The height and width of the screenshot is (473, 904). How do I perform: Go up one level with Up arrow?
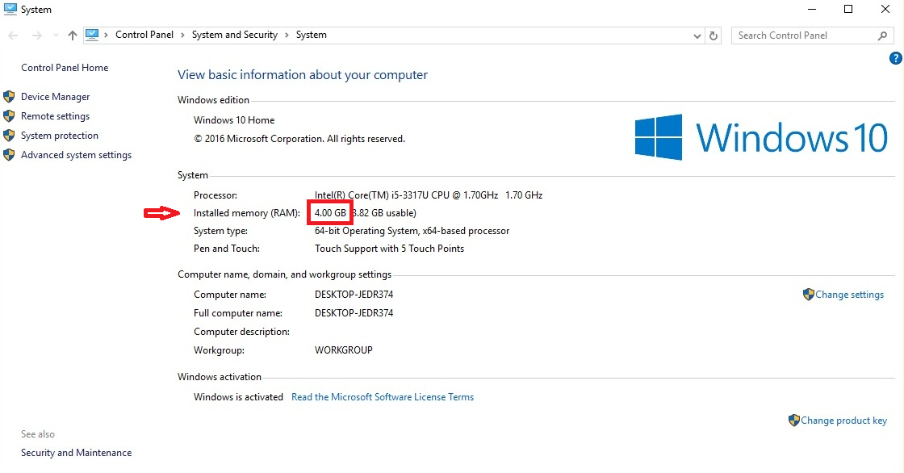(x=72, y=36)
